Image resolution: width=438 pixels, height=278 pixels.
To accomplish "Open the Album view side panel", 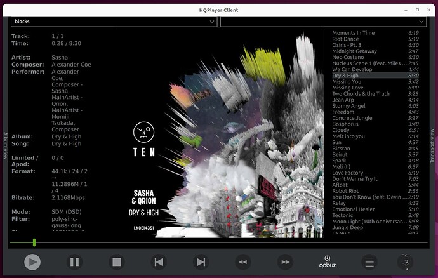I will 5,146.
